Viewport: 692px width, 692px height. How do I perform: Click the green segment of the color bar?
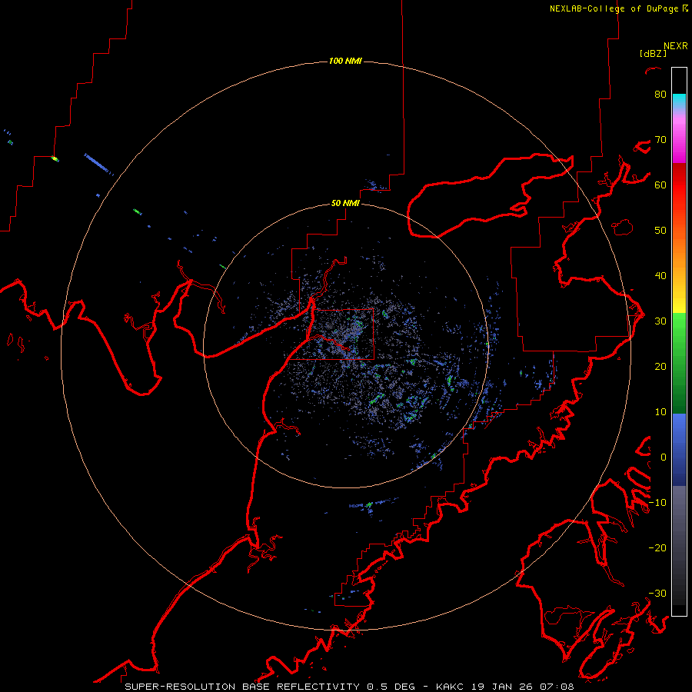pos(679,363)
